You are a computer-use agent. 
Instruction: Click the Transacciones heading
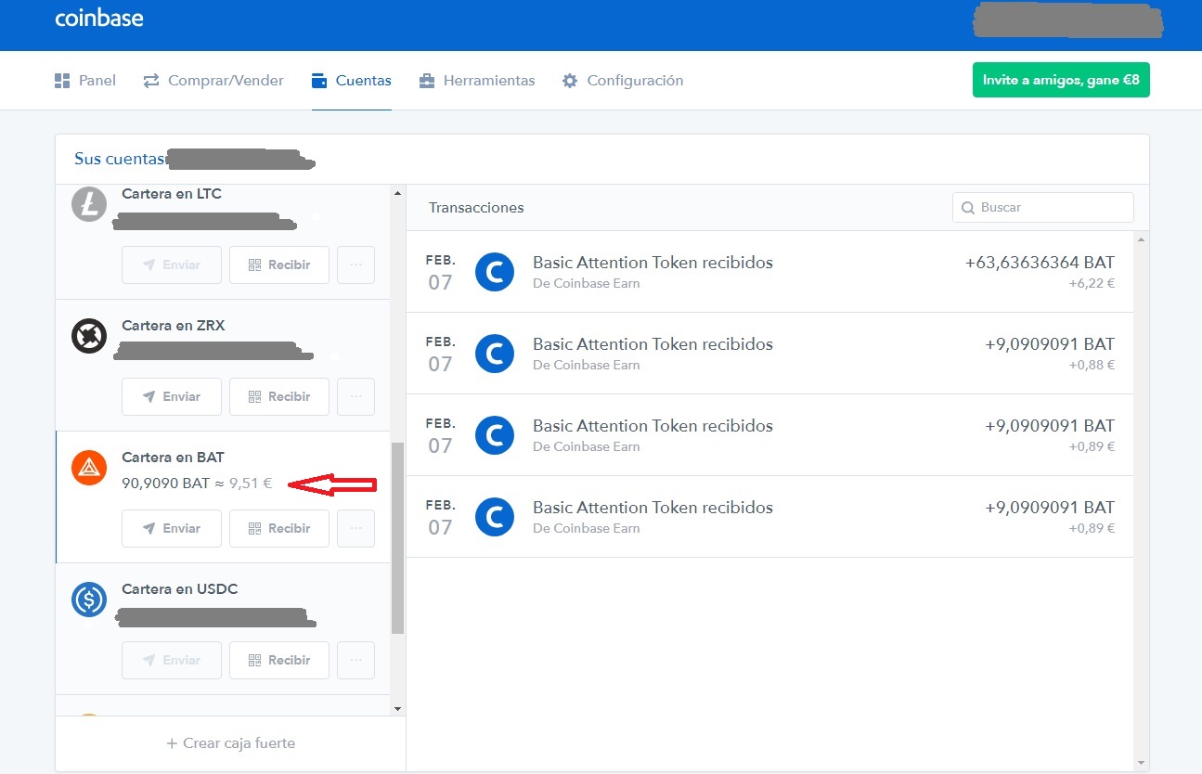point(476,208)
